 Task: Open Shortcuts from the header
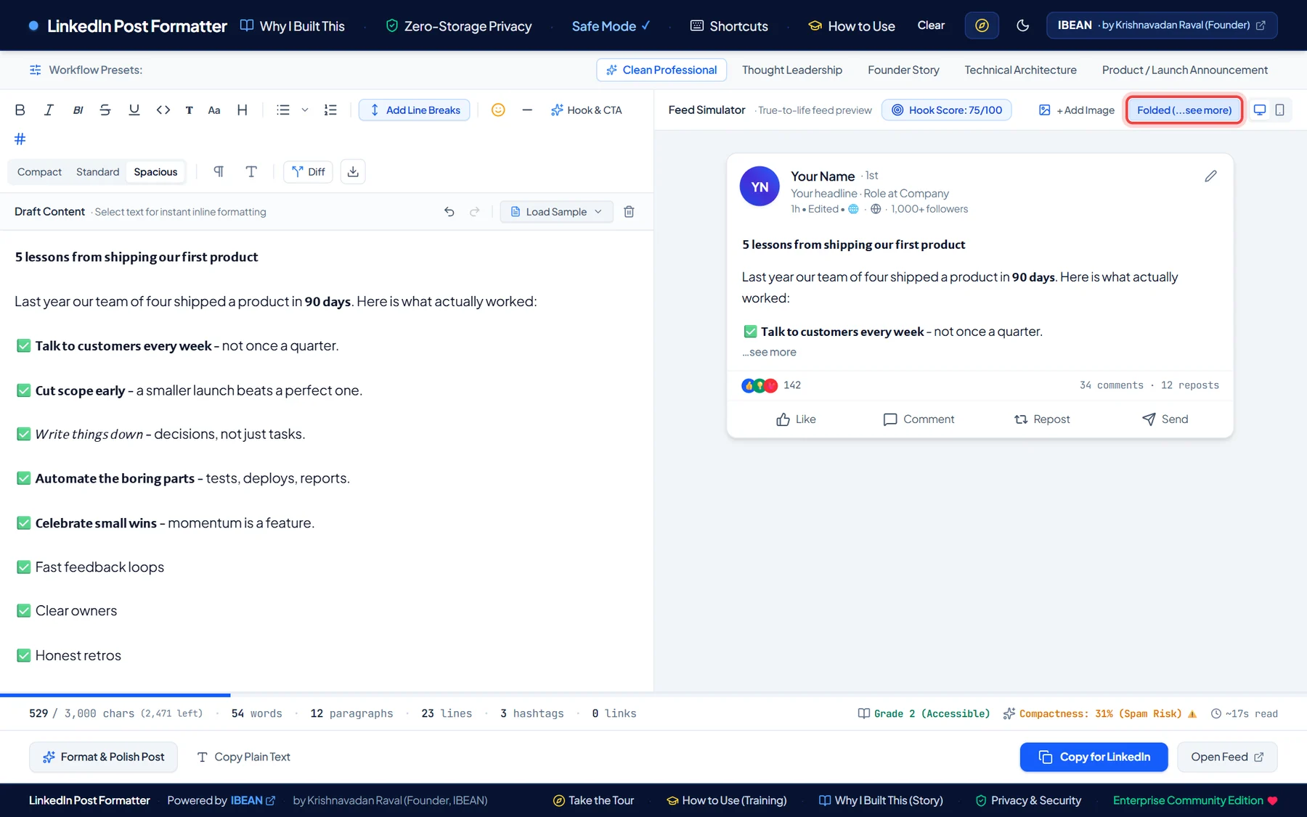click(x=729, y=26)
